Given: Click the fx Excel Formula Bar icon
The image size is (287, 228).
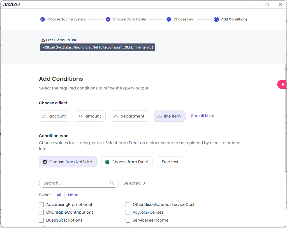Looking at the screenshot, I should 43,40.
